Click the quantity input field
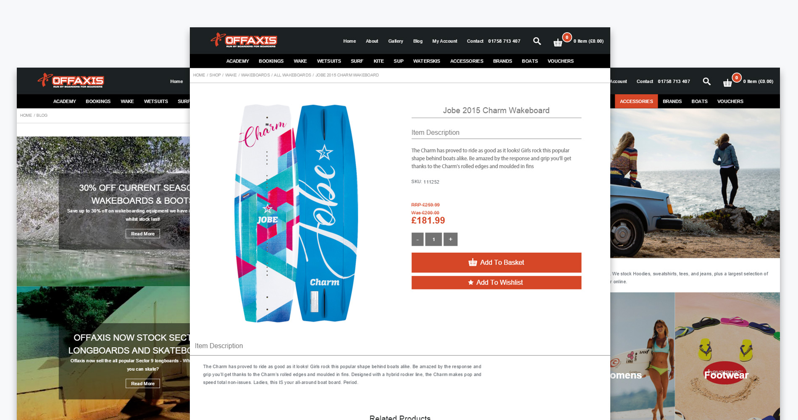This screenshot has height=420, width=798. click(433, 239)
